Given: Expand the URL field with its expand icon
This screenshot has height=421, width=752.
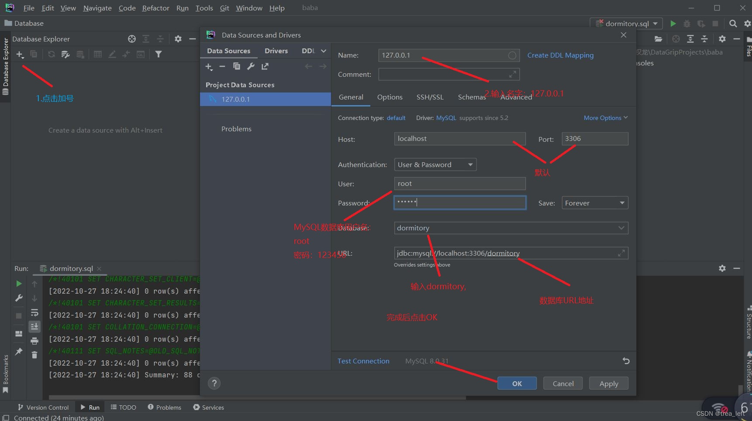Looking at the screenshot, I should pos(621,253).
